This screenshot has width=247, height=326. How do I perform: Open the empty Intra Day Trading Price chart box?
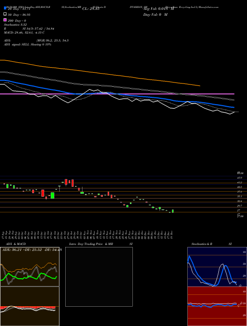click(99, 277)
